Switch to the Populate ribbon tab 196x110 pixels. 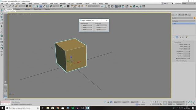click(48, 9)
